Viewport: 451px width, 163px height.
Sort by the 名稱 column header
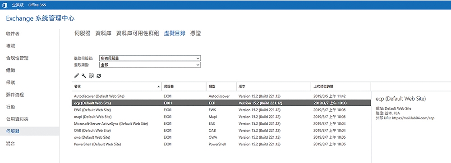pos(116,86)
